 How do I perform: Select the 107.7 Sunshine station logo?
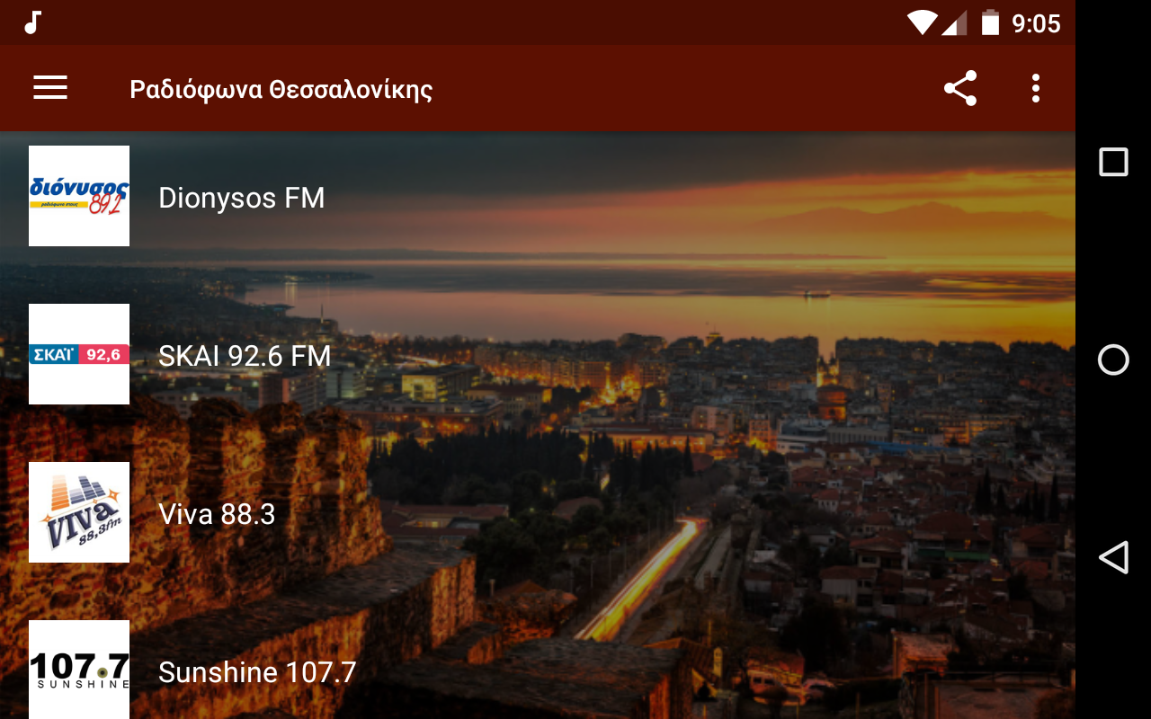point(79,670)
